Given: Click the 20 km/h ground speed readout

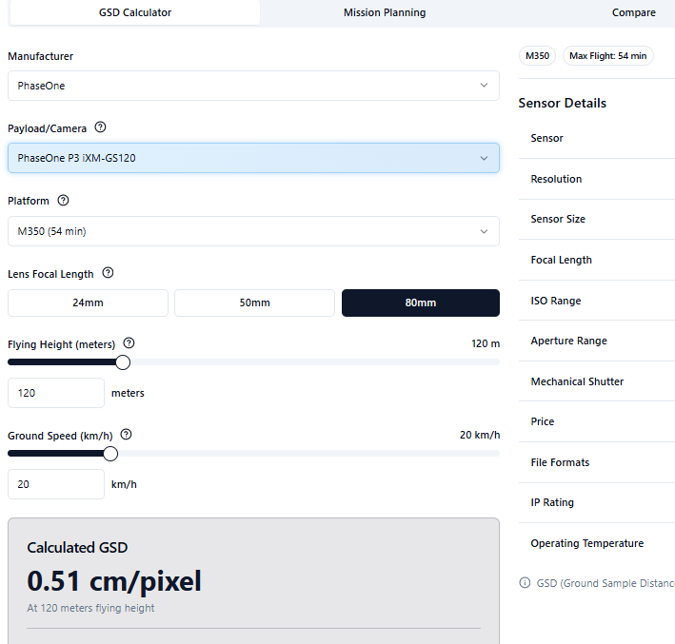Looking at the screenshot, I should (x=480, y=435).
